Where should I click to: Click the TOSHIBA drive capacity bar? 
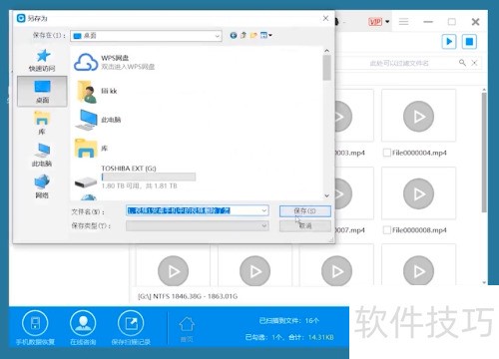click(x=149, y=177)
